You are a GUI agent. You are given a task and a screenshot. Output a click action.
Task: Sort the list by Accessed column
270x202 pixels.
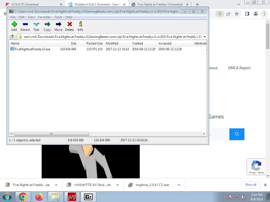coord(170,43)
